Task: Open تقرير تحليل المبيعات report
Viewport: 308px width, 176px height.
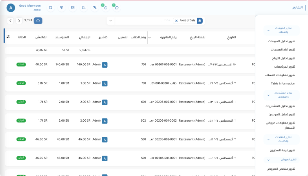Action: point(283,41)
